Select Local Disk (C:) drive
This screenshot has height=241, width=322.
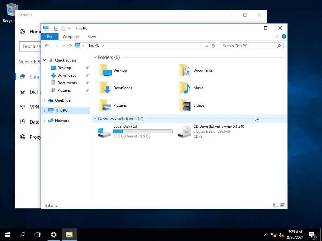click(x=135, y=131)
